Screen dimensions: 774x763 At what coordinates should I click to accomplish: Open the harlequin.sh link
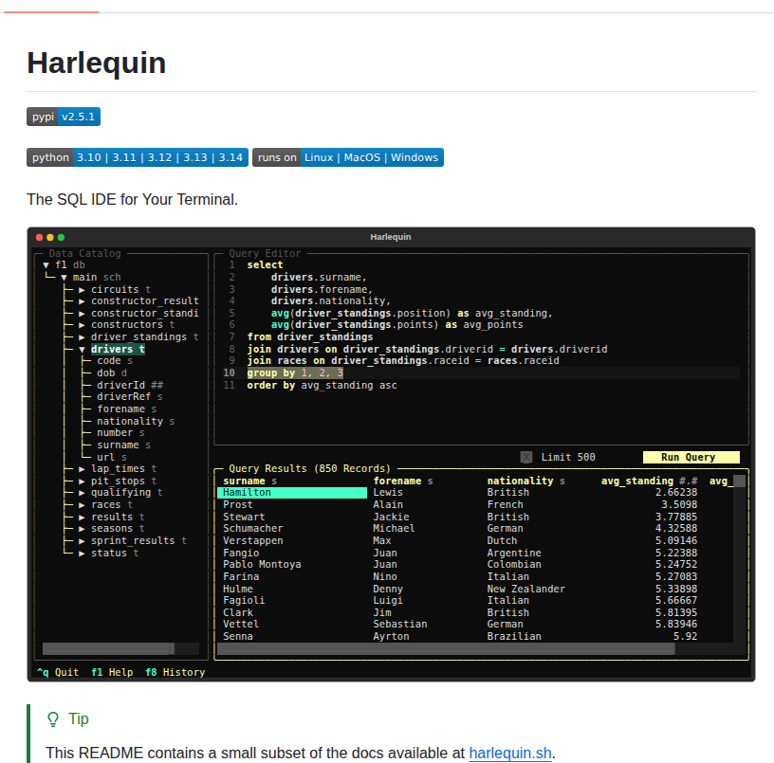click(x=510, y=753)
